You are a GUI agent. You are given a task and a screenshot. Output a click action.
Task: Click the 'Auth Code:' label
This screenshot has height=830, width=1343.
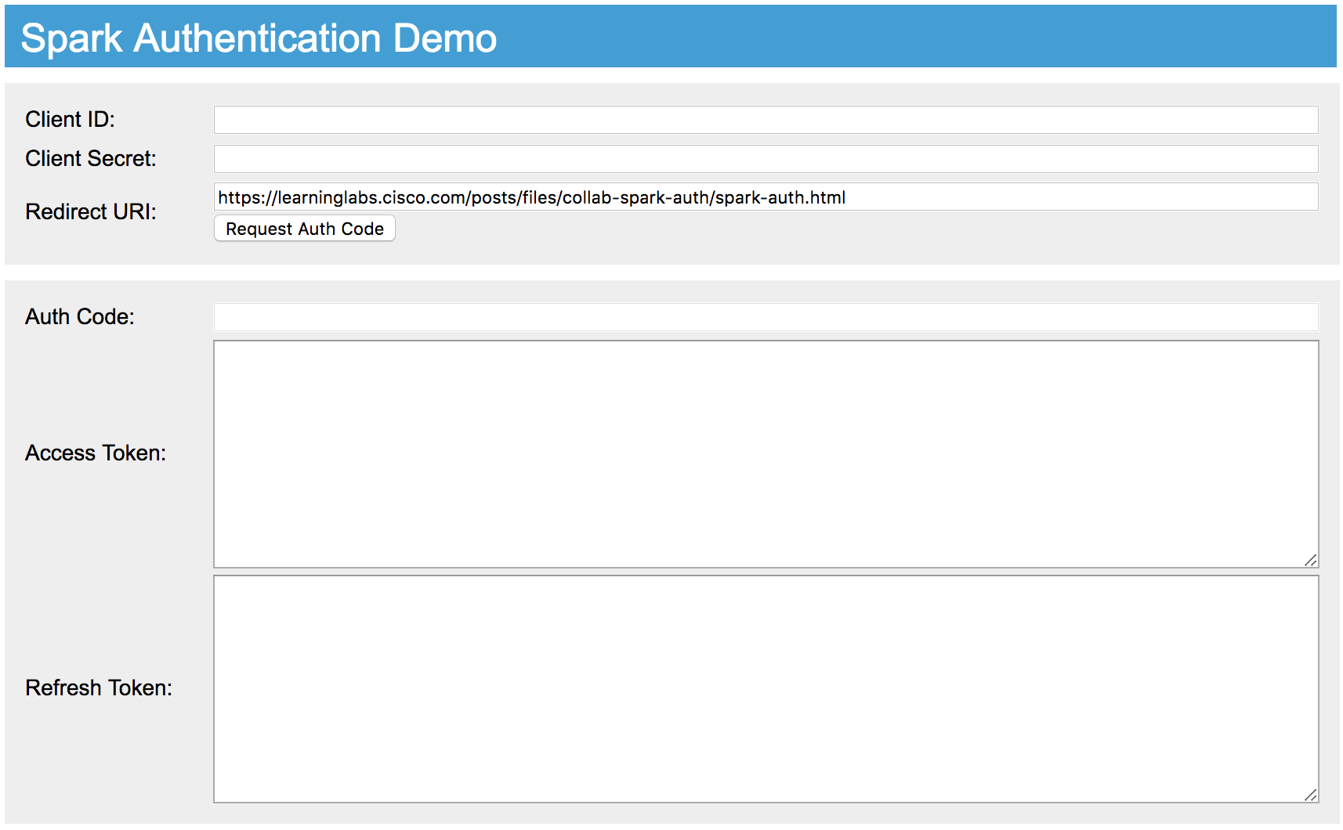tap(80, 316)
